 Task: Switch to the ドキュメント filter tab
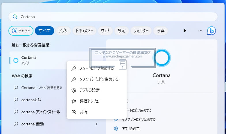(84, 30)
